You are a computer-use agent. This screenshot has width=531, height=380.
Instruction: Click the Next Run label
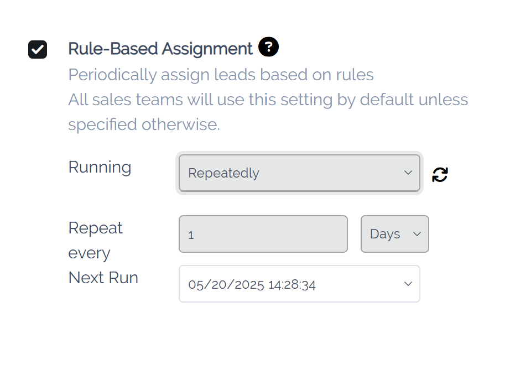[103, 278]
